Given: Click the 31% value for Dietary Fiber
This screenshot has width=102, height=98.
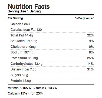Looking at the screenshot, I should (x=90, y=69).
